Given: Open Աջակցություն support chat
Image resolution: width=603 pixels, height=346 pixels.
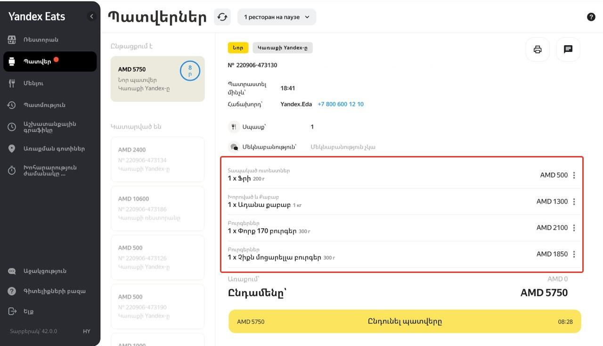Looking at the screenshot, I should [x=45, y=271].
